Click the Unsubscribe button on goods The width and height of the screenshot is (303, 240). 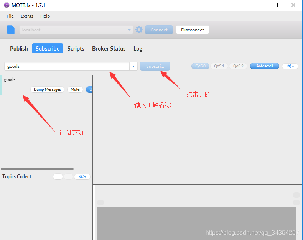pyautogui.click(x=89, y=89)
